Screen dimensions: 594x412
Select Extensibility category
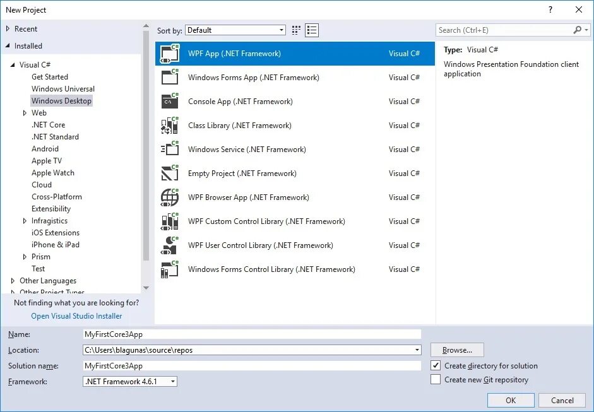pyautogui.click(x=50, y=209)
